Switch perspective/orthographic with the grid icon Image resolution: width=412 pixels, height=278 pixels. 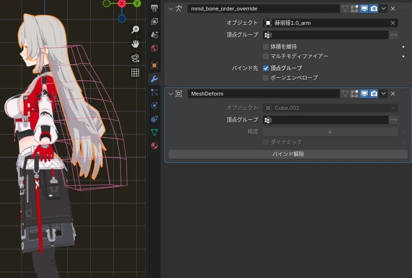pyautogui.click(x=135, y=73)
